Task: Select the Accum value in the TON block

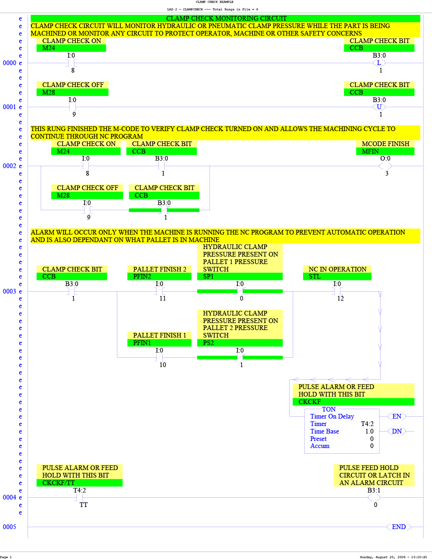Action: [372, 446]
